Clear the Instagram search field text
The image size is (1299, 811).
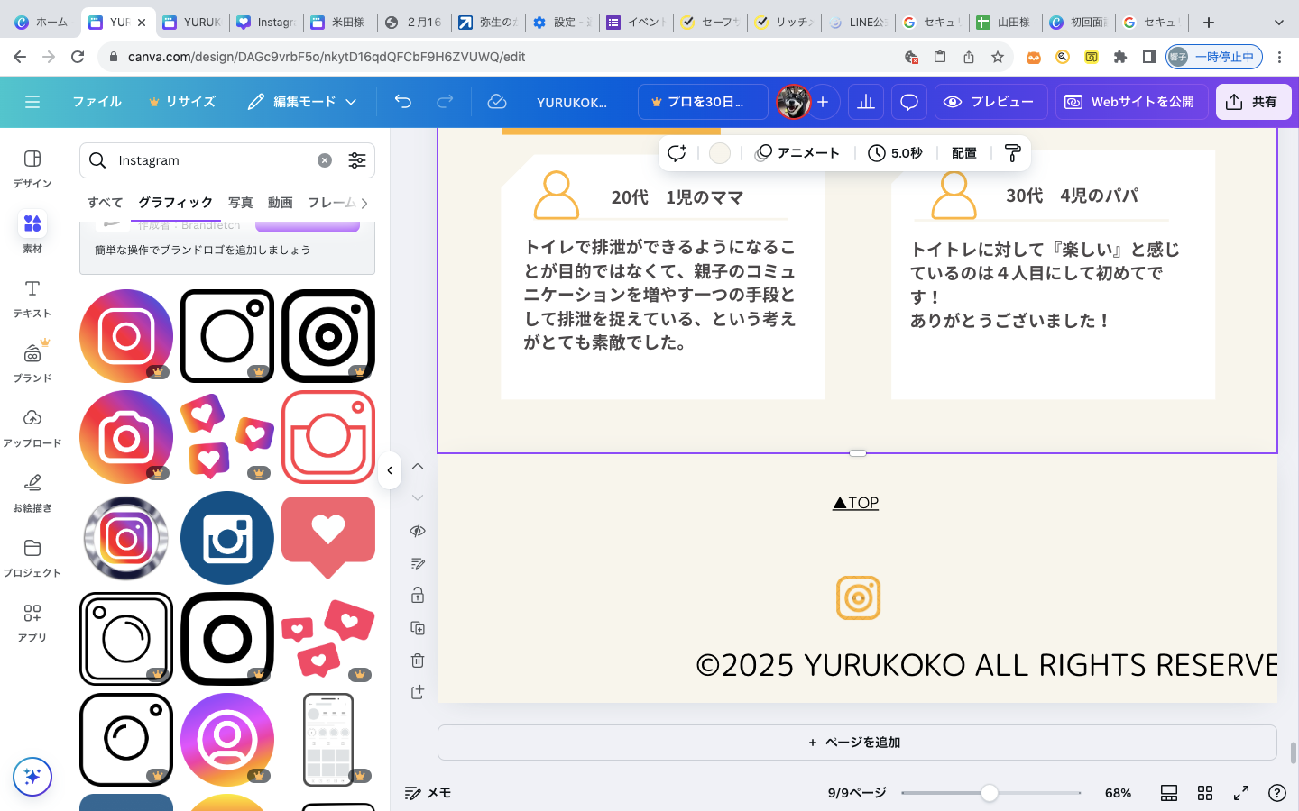325,160
